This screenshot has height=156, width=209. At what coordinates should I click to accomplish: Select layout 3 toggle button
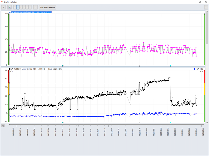coord(21,7)
